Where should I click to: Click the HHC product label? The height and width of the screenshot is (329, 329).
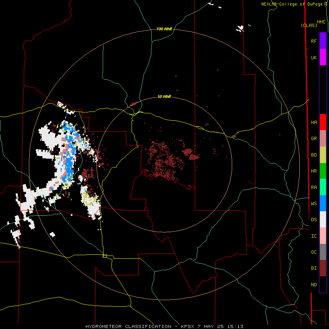click(321, 22)
